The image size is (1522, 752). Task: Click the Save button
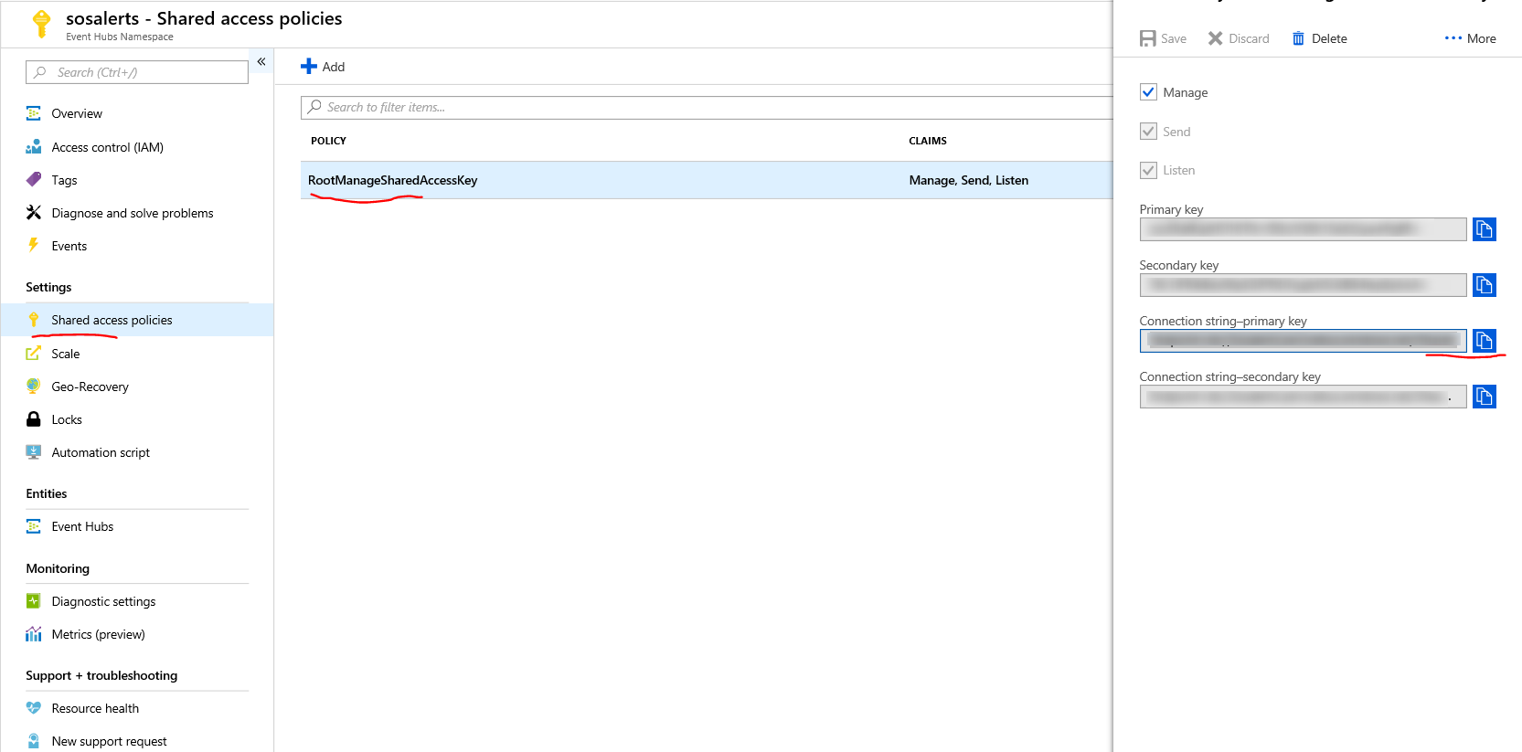(1163, 38)
